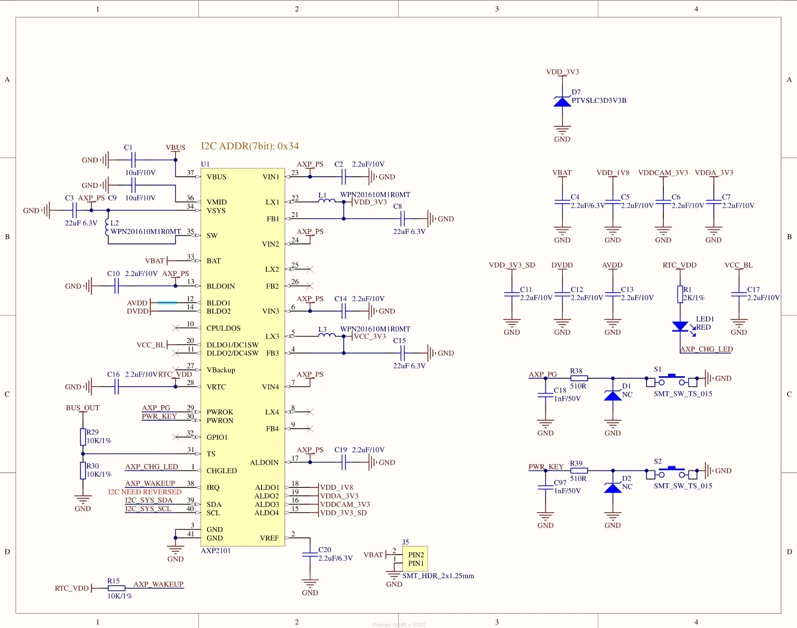Screen dimensions: 797x628
Task: Click the J5 battery header connector
Action: (415, 559)
